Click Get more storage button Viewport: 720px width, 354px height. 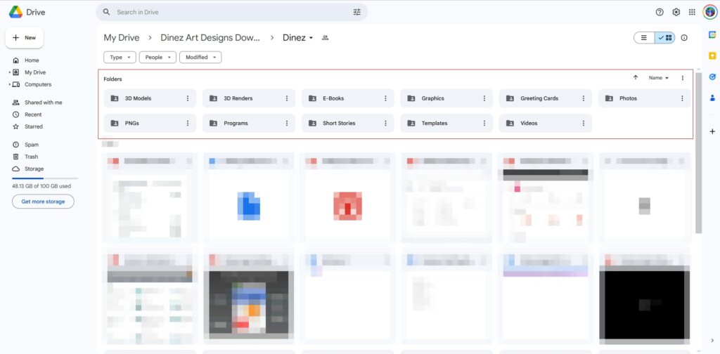tap(43, 202)
